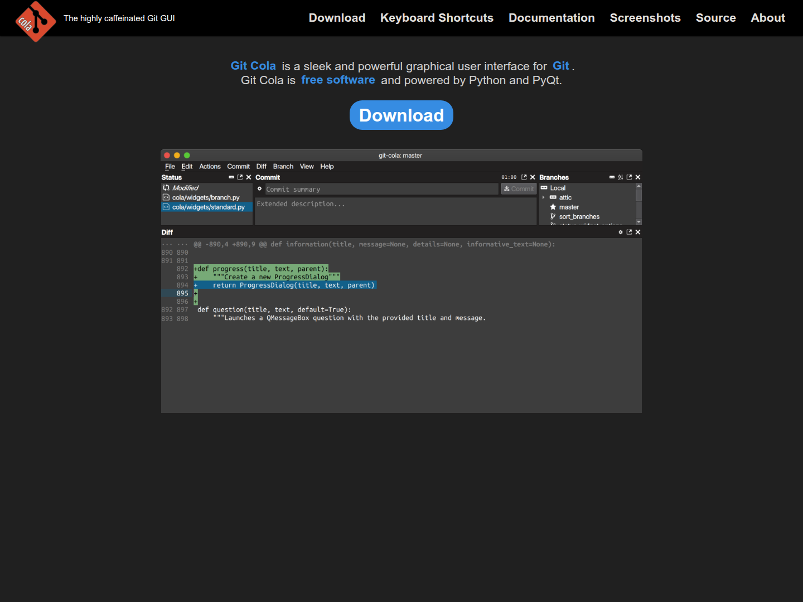The image size is (803, 602).
Task: Click the added line '+def progress(title, text, parent):'
Action: 261,269
